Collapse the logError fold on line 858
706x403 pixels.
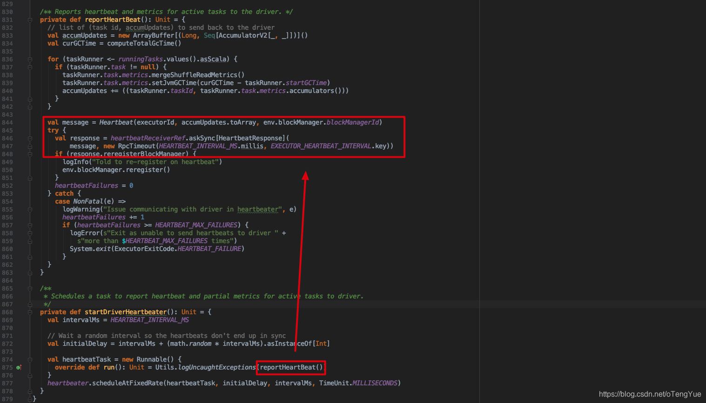point(30,233)
